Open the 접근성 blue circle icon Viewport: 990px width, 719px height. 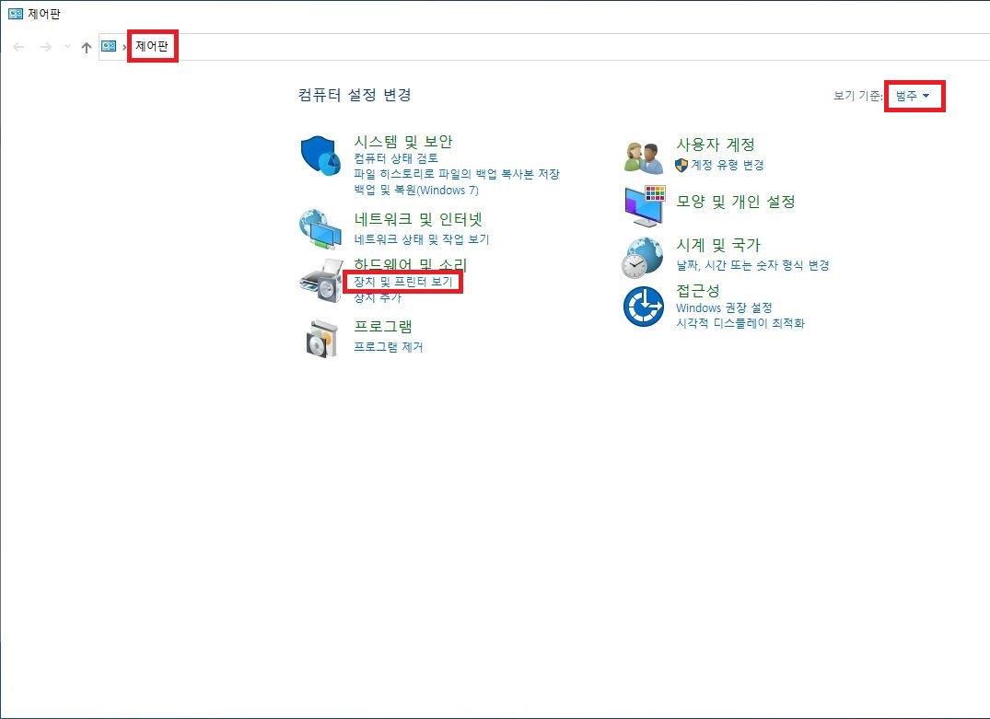644,307
